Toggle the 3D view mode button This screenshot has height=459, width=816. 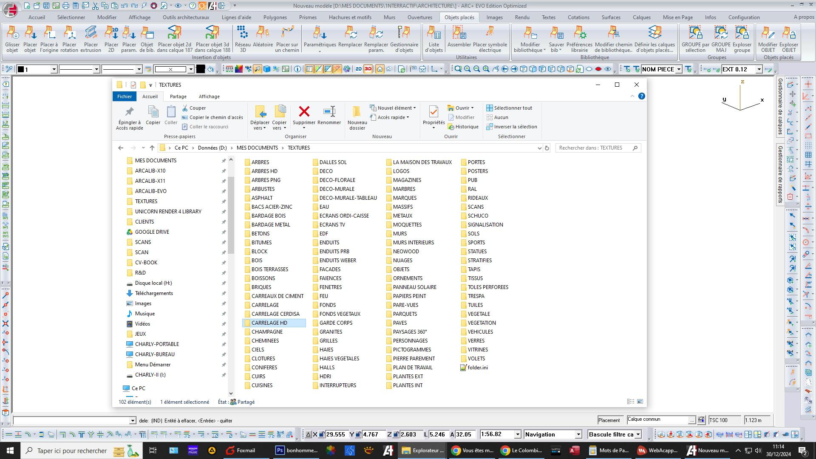[368, 69]
